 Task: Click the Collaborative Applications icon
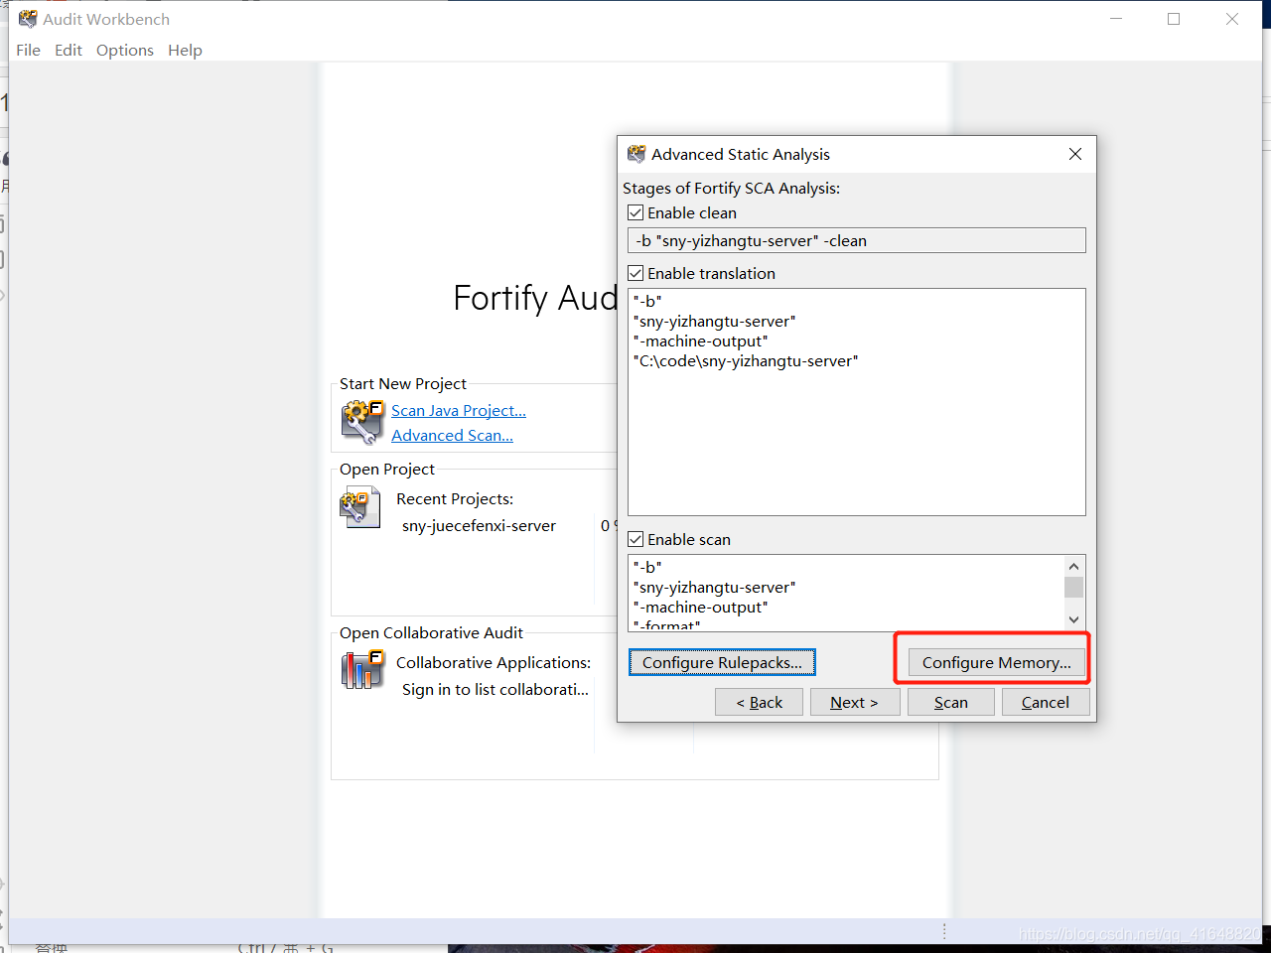click(361, 669)
